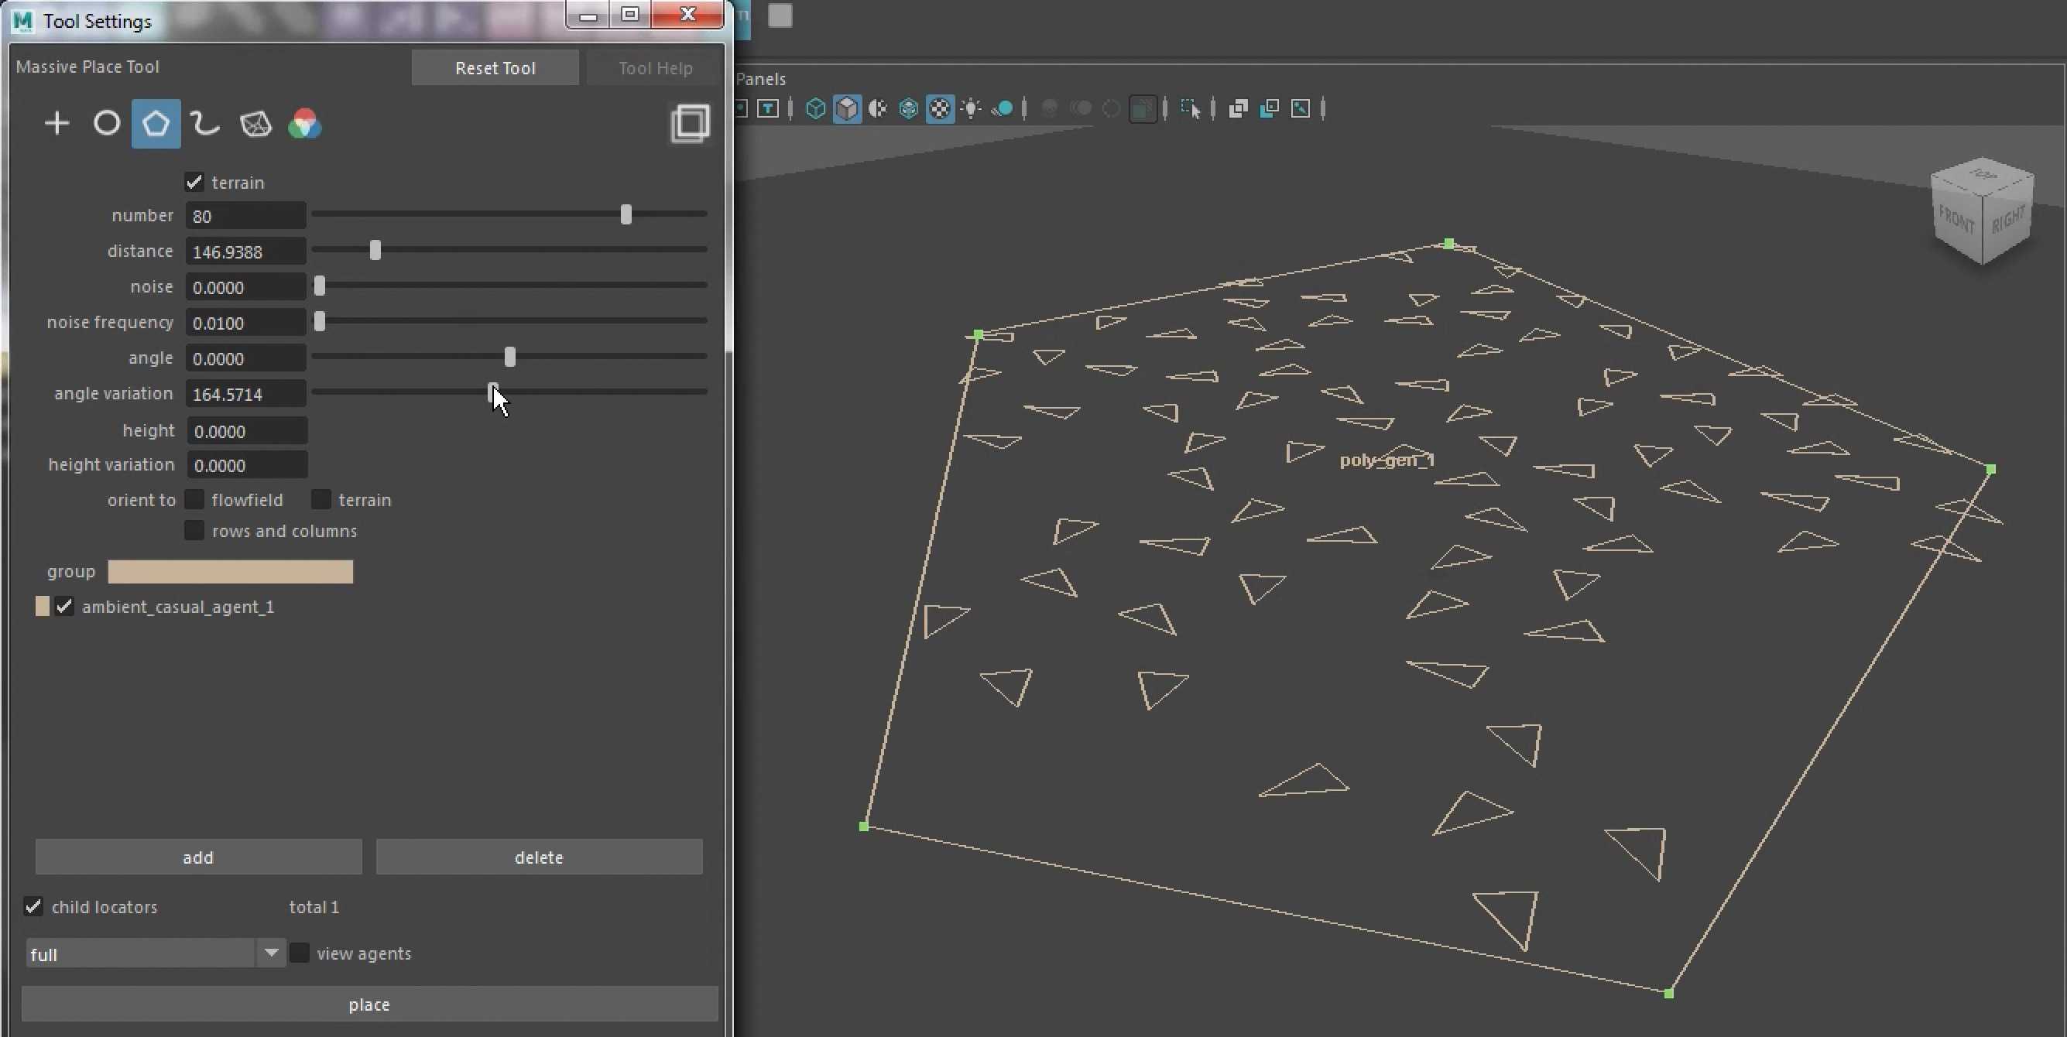The image size is (2067, 1037).
Task: Click the number input field
Action: (245, 216)
